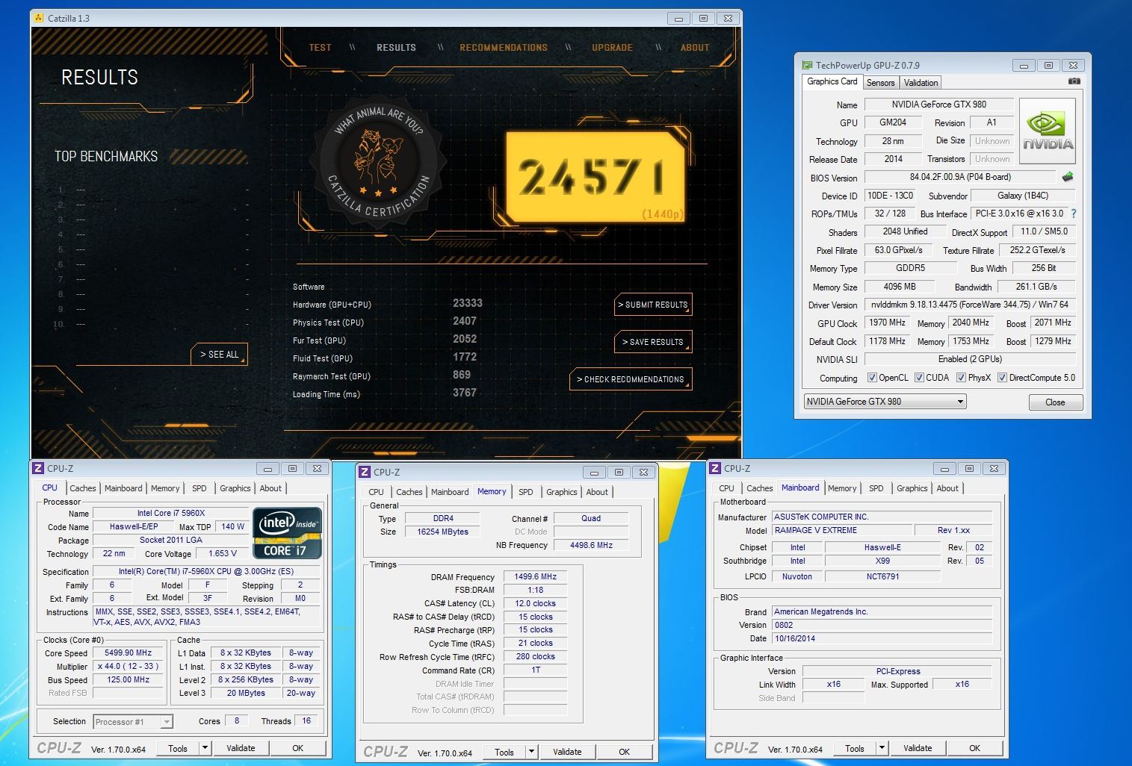Click Validate in the CPU-Z Mainboard window
The height and width of the screenshot is (766, 1132).
point(918,748)
